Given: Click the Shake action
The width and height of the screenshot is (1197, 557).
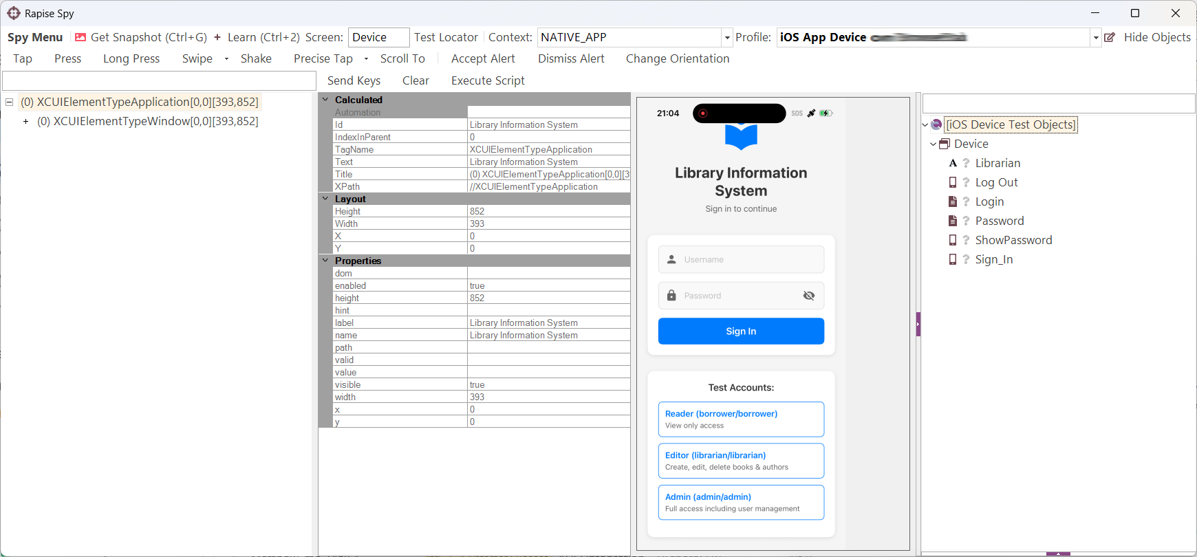Looking at the screenshot, I should (x=256, y=59).
